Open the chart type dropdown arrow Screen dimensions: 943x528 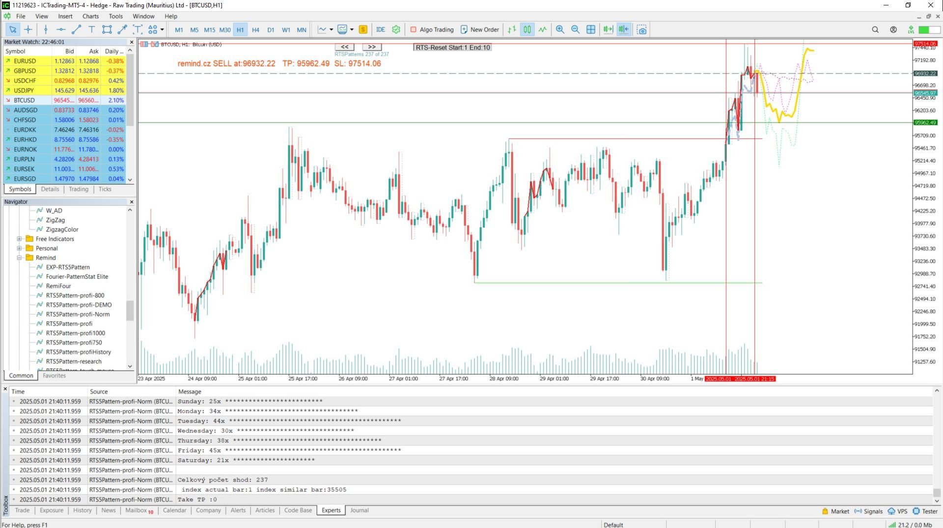(332, 29)
